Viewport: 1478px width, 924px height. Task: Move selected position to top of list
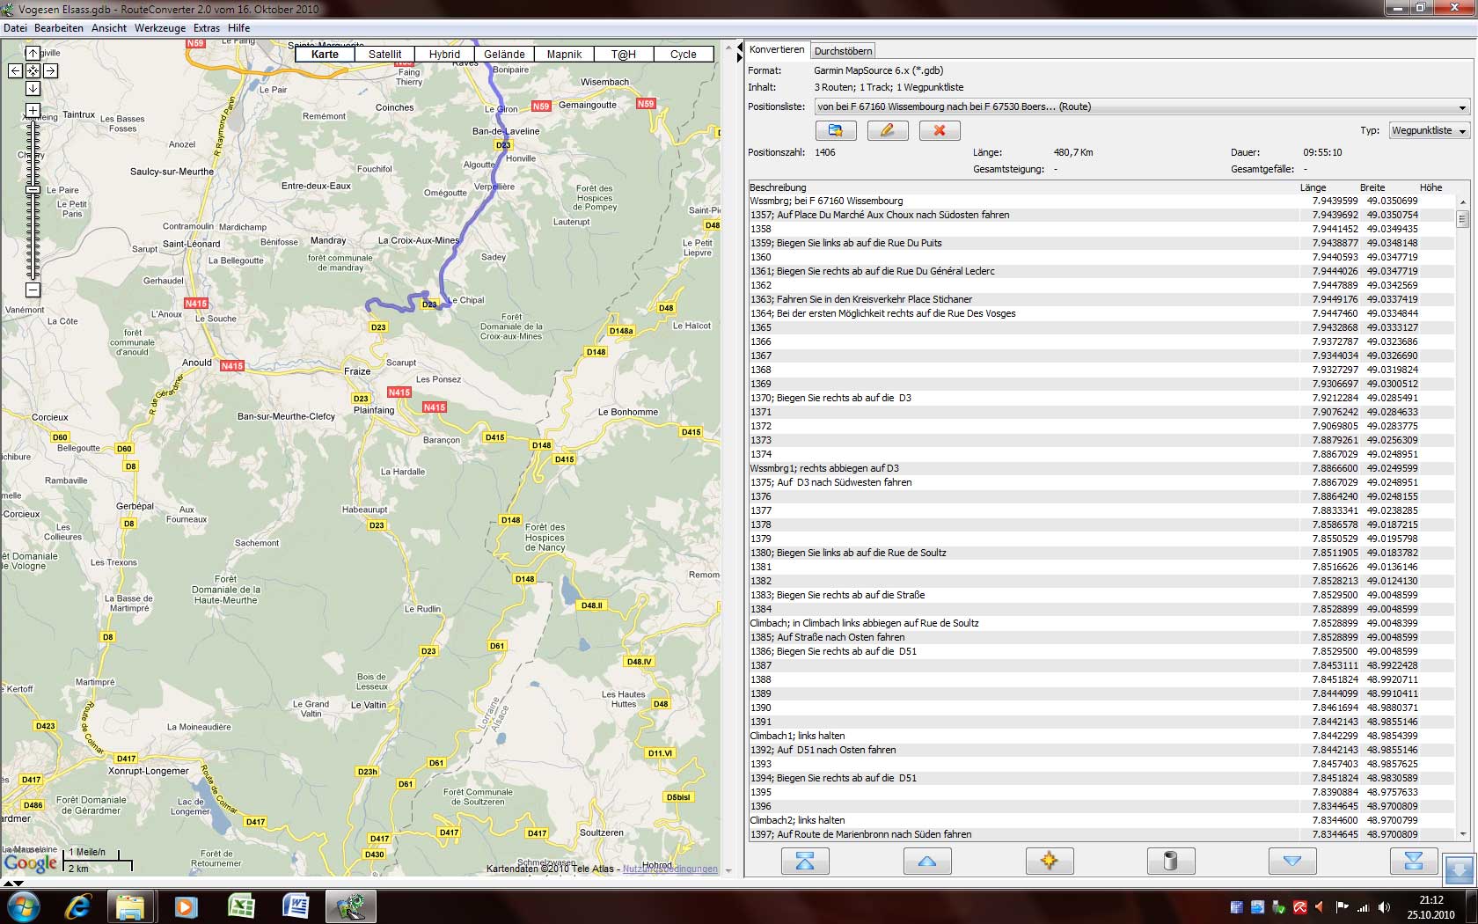point(805,861)
